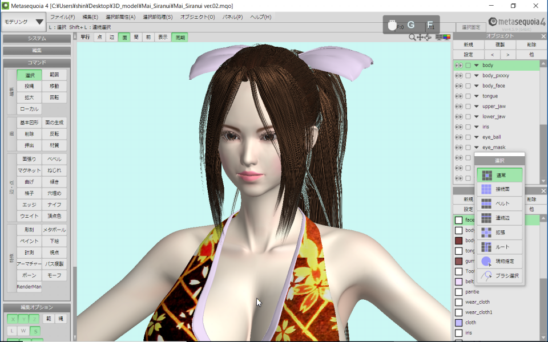Viewport: 548px width, 342px height.
Task: Click the zoom magnifier icon in the viewport
Action: (412, 37)
